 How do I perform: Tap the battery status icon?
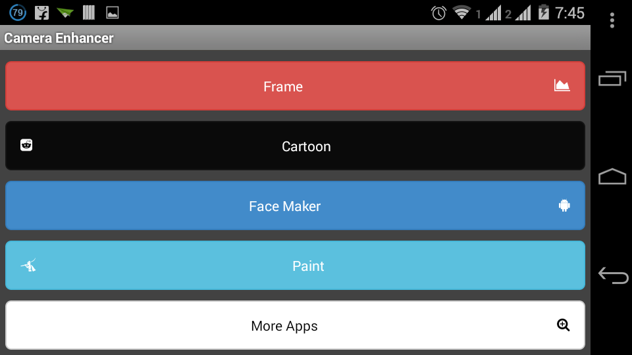[x=543, y=12]
